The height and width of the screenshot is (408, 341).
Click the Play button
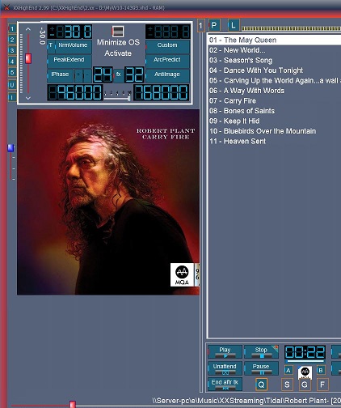coord(225,351)
